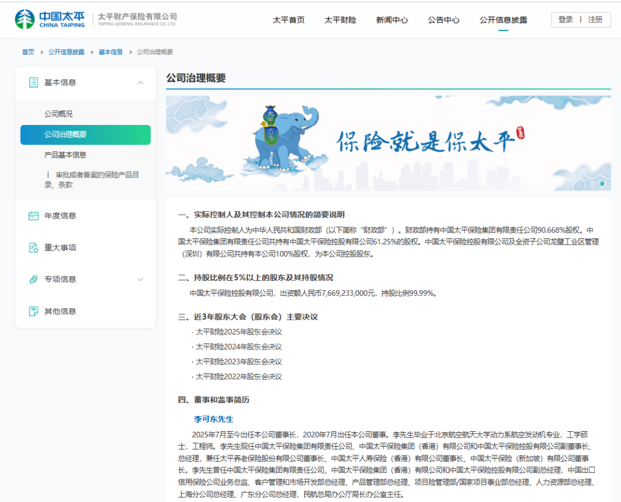The image size is (621, 502).
Task: Expand the 专项信息 section chevron
Action: pos(141,280)
